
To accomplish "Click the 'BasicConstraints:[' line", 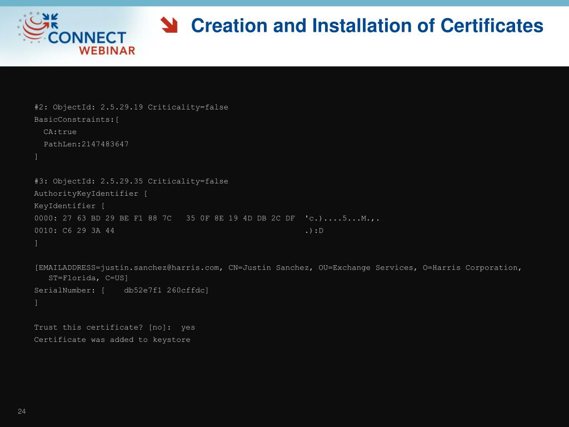I will [77, 120].
